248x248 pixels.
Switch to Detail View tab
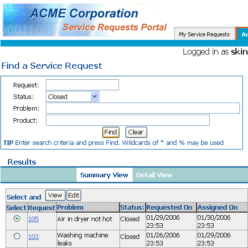[x=154, y=175]
